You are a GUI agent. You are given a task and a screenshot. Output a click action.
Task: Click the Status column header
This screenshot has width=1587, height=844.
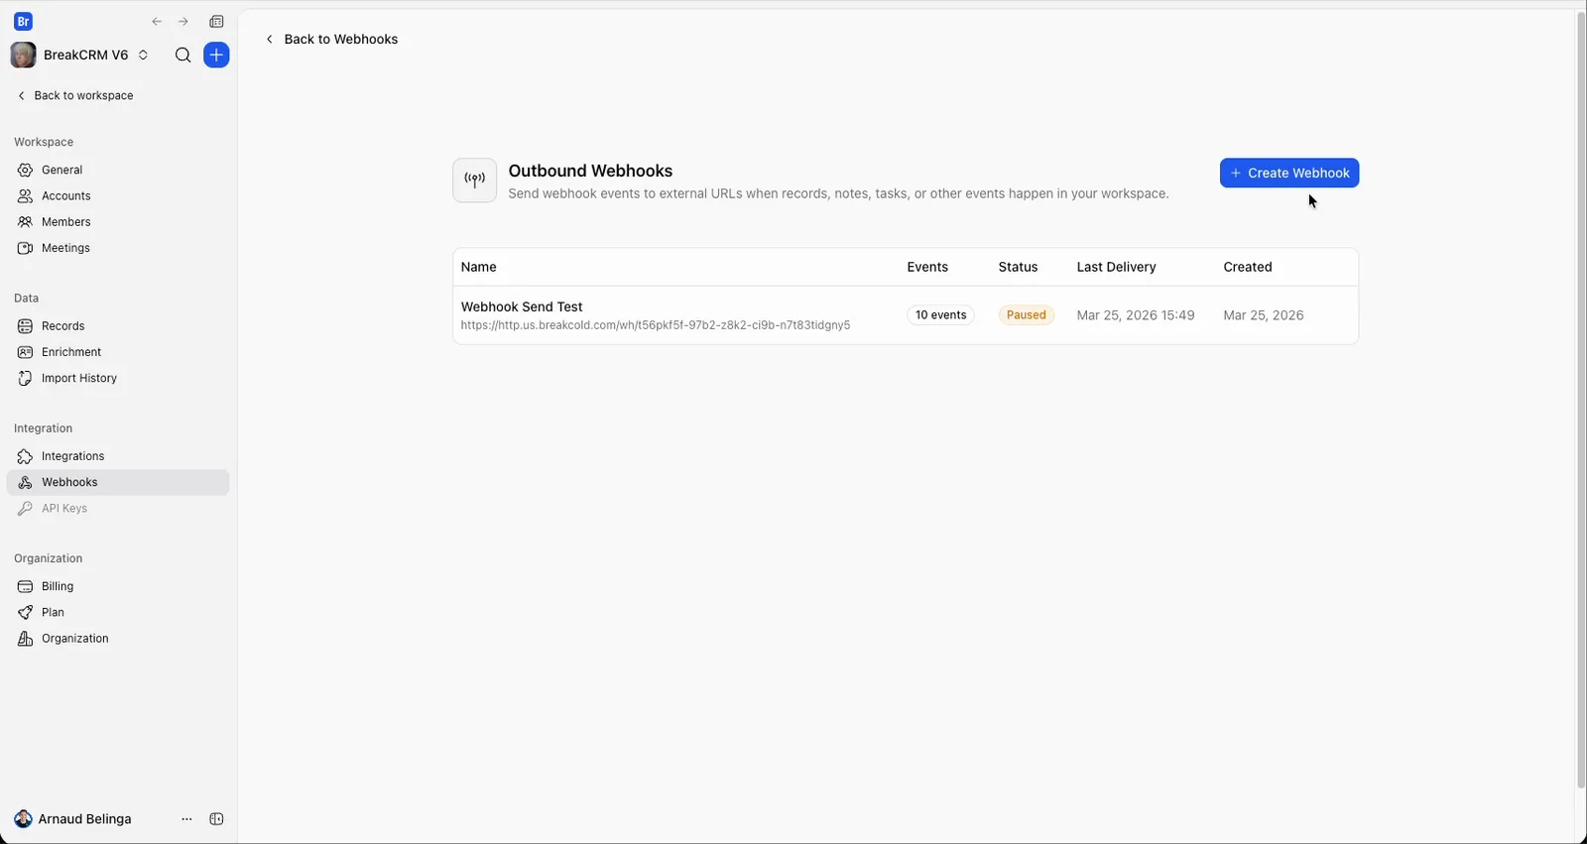click(1018, 267)
